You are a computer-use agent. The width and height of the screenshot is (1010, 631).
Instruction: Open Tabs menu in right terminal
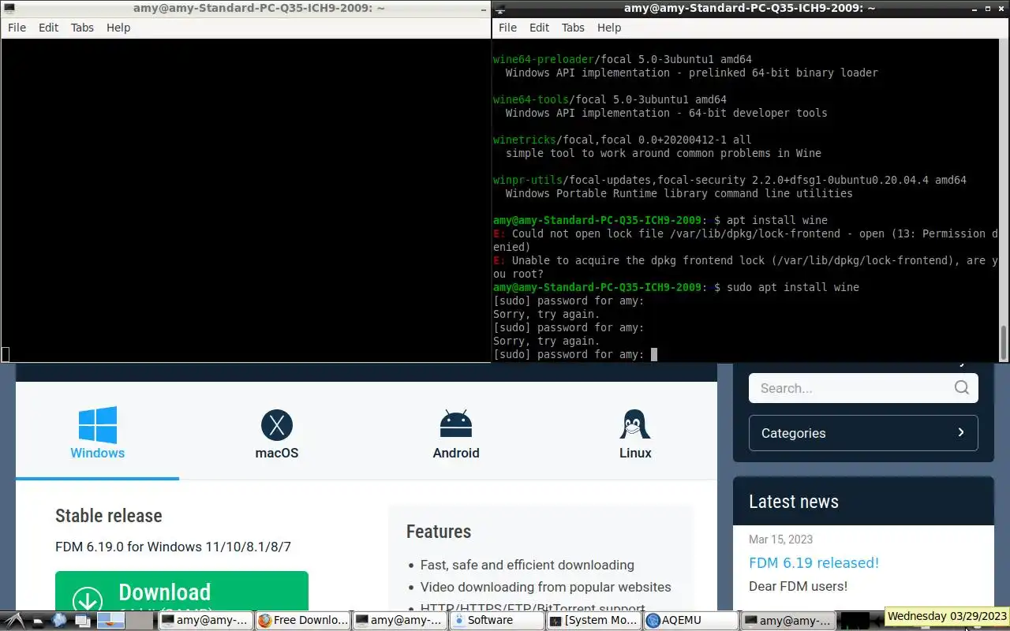[x=573, y=28]
